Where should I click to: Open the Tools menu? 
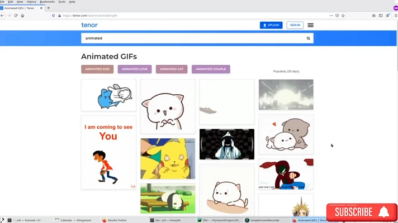tap(61, 2)
